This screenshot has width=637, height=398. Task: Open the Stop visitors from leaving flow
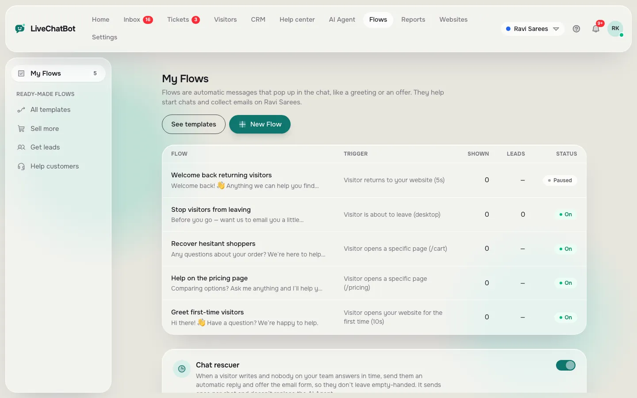[x=374, y=214]
